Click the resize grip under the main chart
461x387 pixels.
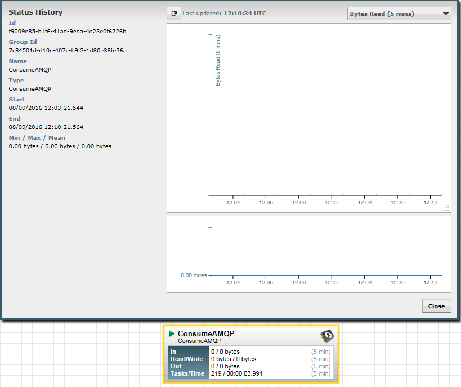pos(446,208)
